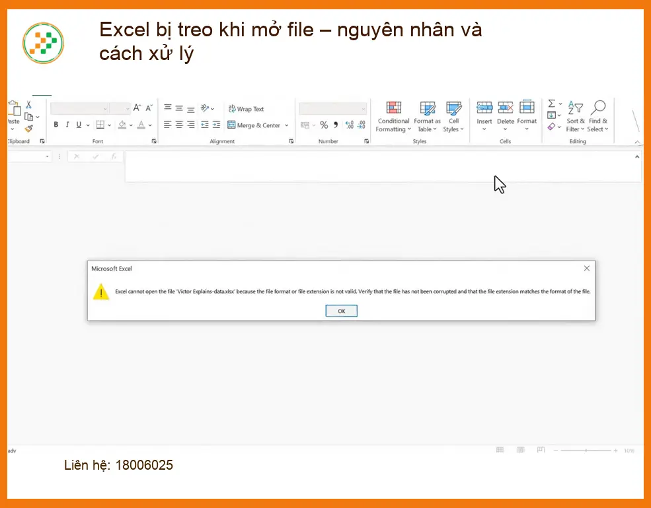The height and width of the screenshot is (508, 651).
Task: Open the Merge & Center dropdown arrow
Action: coord(286,125)
